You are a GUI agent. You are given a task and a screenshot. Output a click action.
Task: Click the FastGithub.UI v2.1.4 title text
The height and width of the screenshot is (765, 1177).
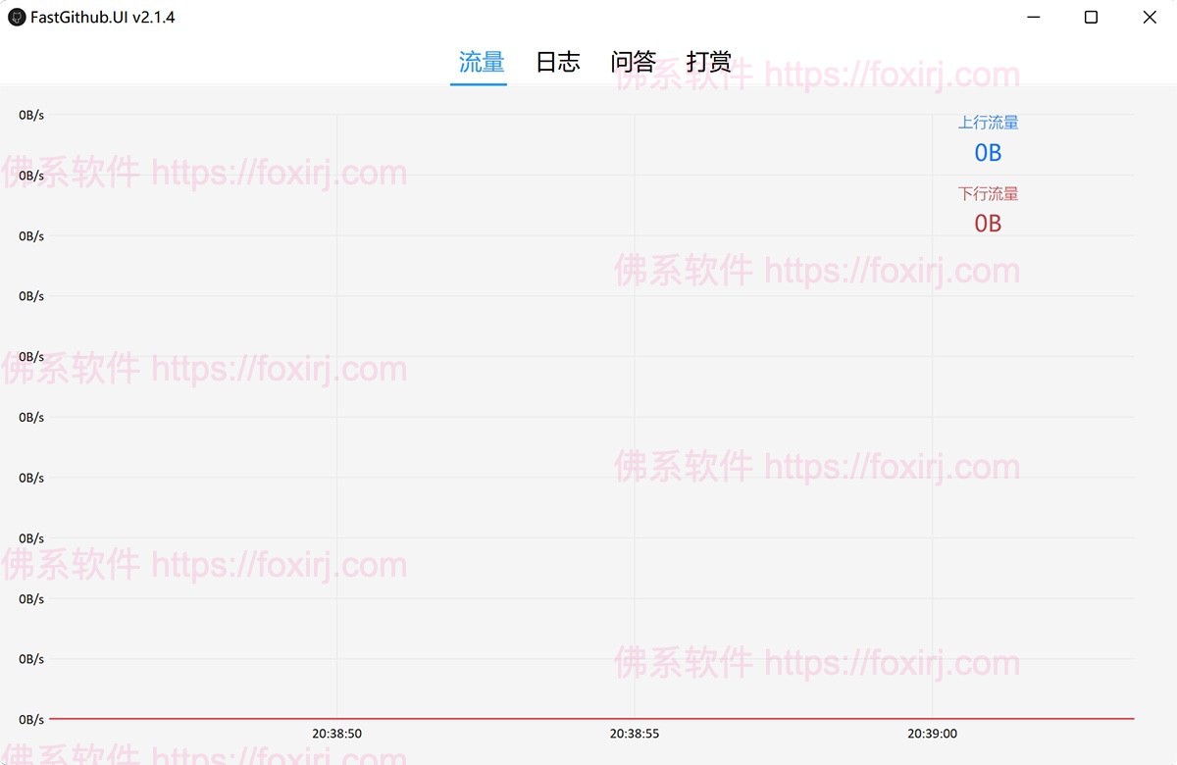tap(101, 17)
